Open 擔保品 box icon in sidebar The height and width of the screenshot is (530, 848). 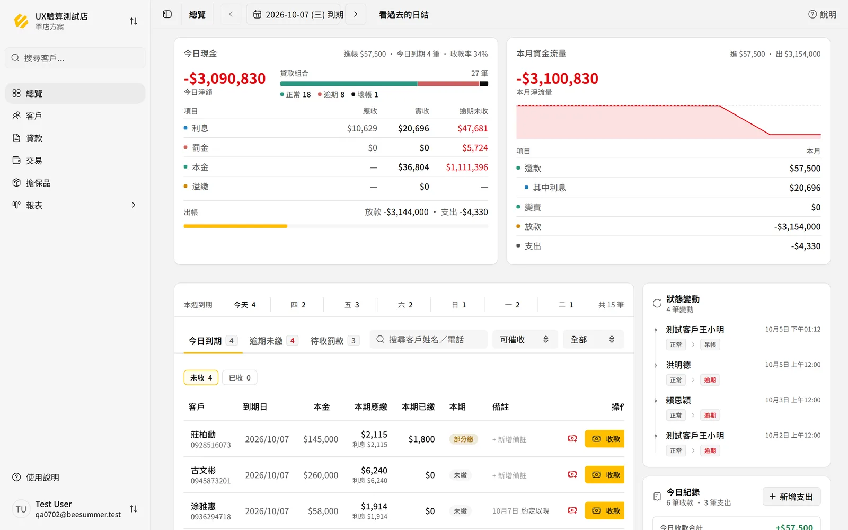[16, 183]
